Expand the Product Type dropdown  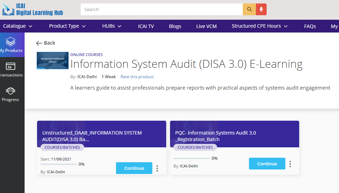click(68, 26)
